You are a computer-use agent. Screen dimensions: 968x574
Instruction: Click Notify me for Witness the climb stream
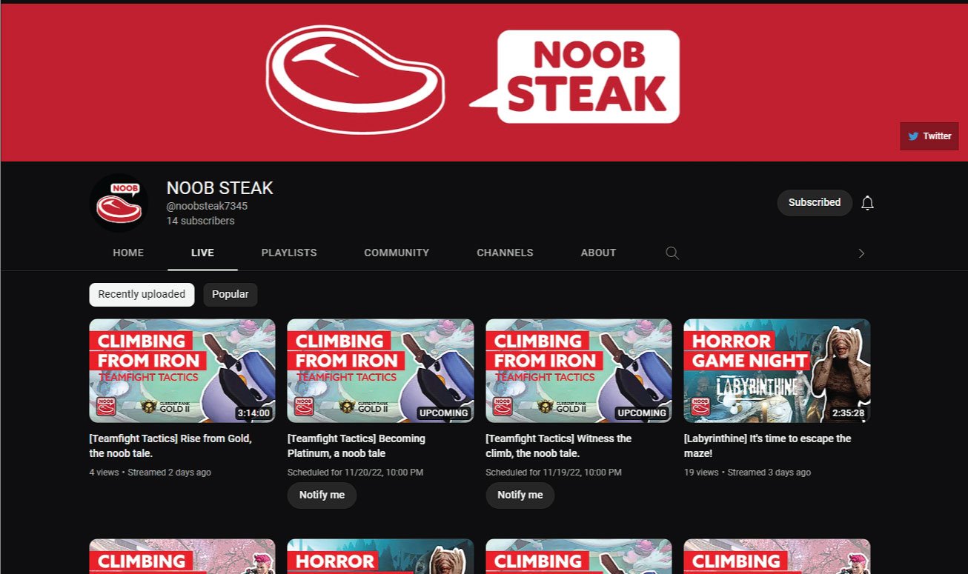(x=520, y=495)
